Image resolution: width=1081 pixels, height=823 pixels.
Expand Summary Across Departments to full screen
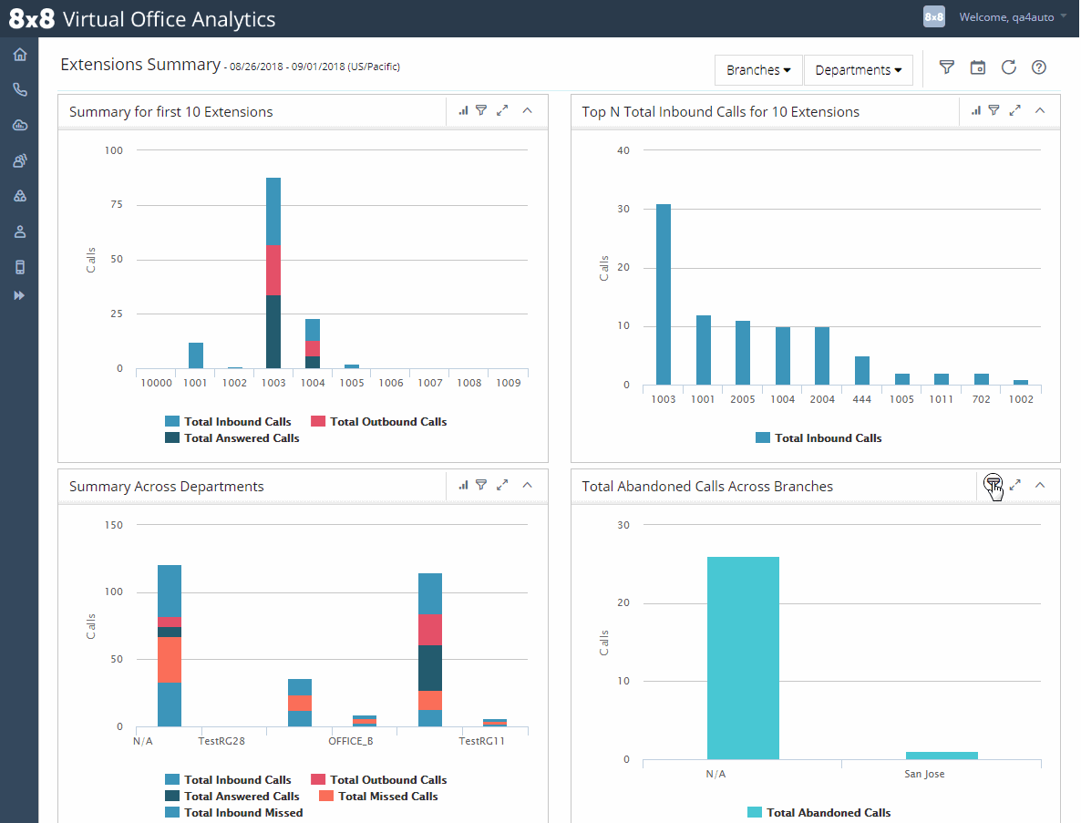[x=502, y=484]
